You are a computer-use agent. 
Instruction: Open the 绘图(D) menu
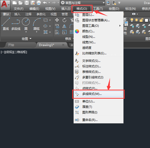114,9
